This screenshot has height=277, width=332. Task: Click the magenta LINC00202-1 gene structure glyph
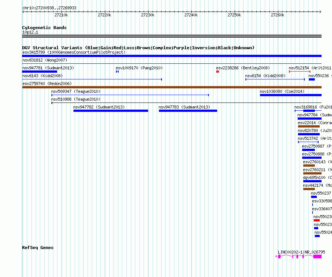(x=298, y=256)
